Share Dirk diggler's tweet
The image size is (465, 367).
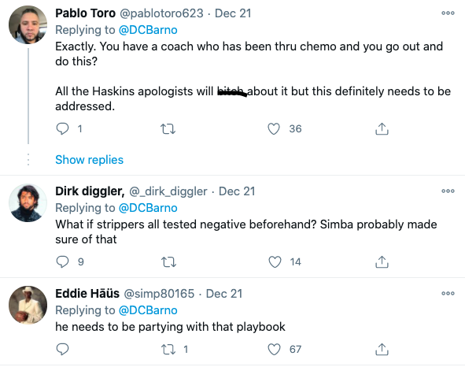pyautogui.click(x=382, y=262)
